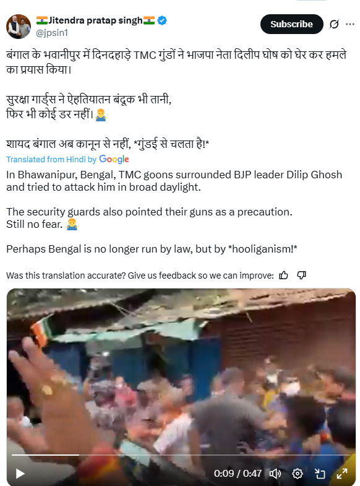Image resolution: width=360 pixels, height=486 pixels.
Task: Click 'Translated from Hindi by Google' link
Action: [67, 159]
